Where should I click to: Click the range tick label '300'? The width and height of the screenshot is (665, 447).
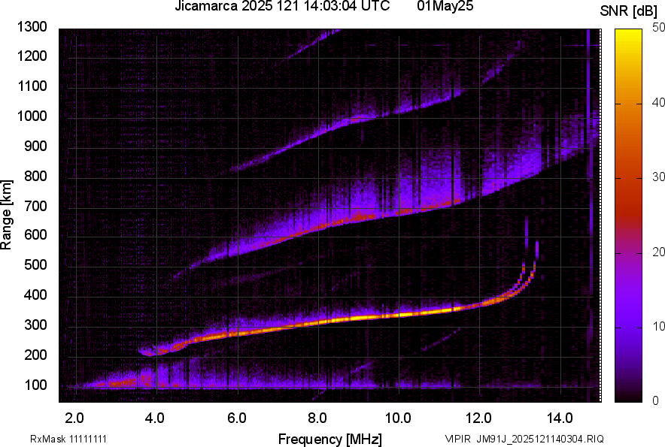(x=35, y=325)
